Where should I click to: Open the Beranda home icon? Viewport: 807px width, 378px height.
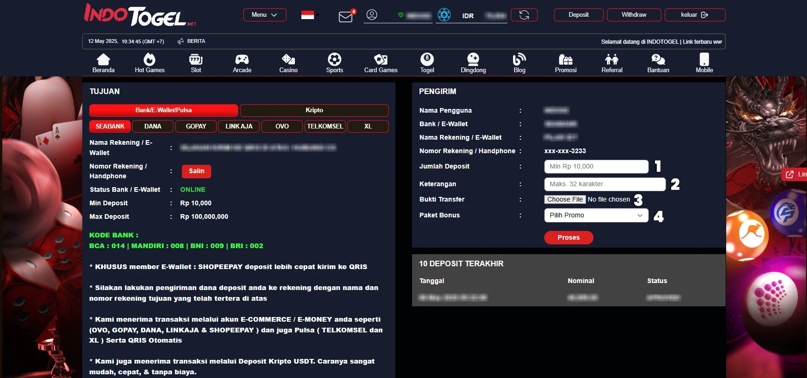pyautogui.click(x=103, y=59)
